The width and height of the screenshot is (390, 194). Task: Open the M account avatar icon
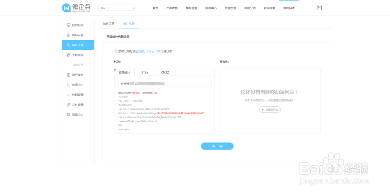319,8
